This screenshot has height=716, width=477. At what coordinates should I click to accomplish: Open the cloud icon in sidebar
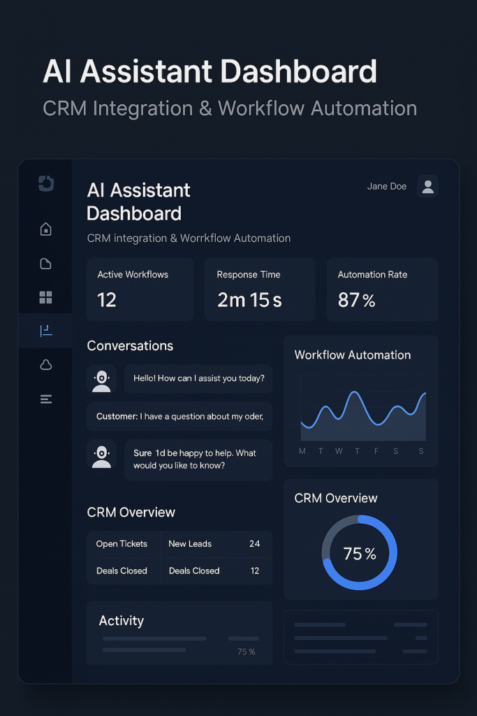pyautogui.click(x=45, y=365)
